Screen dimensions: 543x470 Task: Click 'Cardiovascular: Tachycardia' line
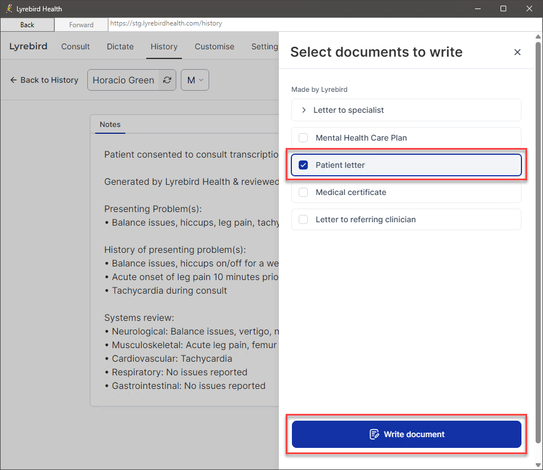click(172, 359)
